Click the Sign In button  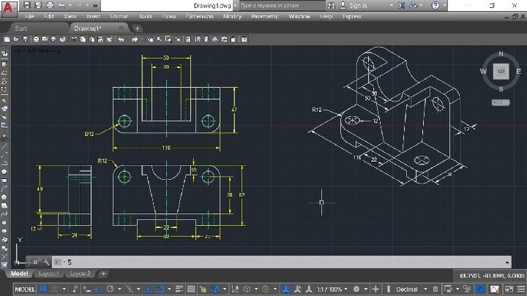pos(358,5)
